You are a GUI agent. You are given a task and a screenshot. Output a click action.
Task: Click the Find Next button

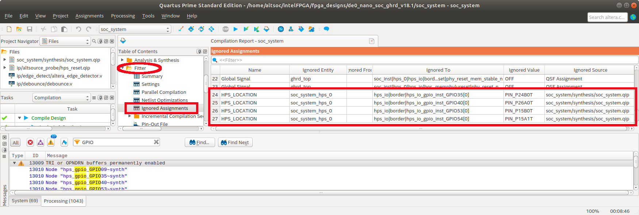[235, 143]
